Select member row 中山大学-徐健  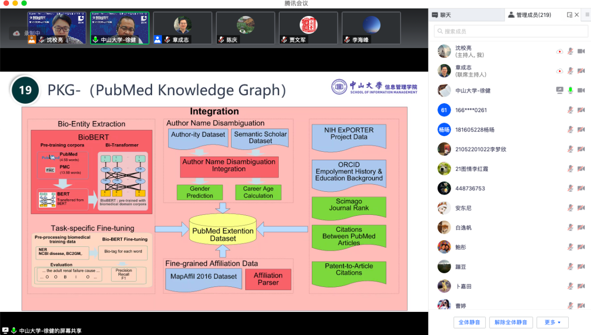[x=509, y=90]
